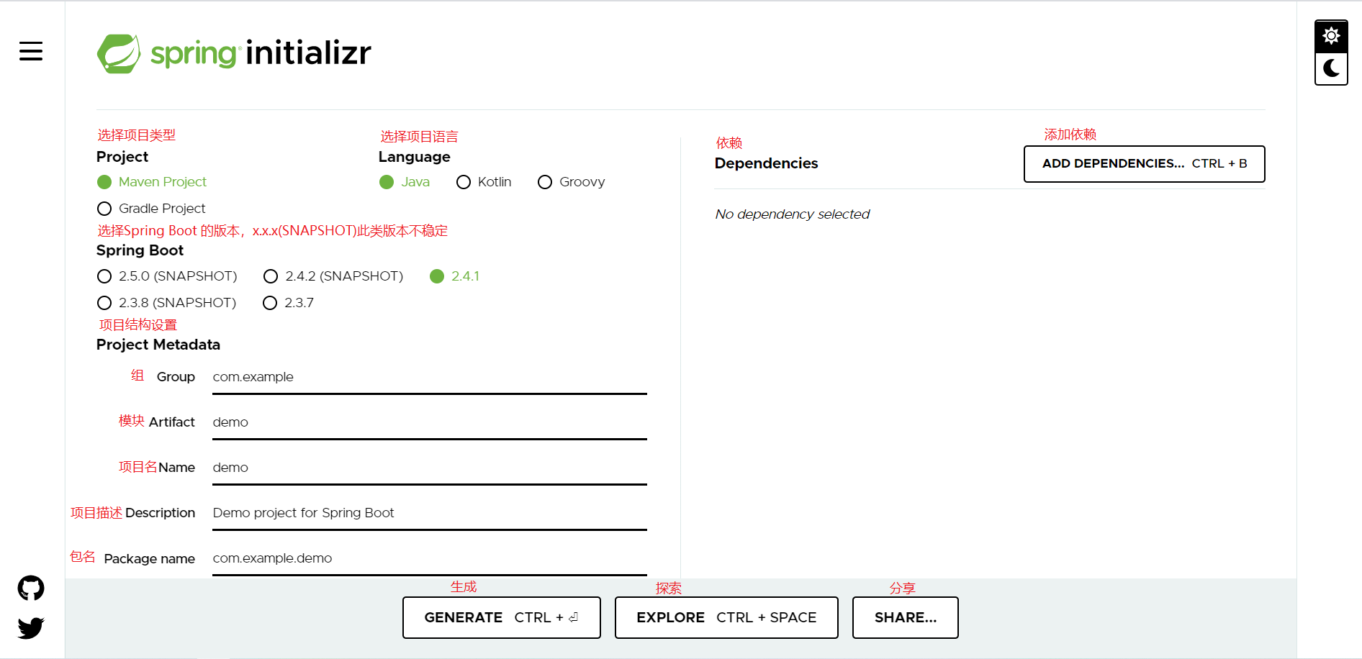This screenshot has width=1362, height=659.
Task: Switch to dark theme moon icon
Action: point(1331,68)
